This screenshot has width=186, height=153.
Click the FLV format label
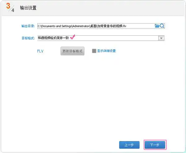(x=40, y=51)
